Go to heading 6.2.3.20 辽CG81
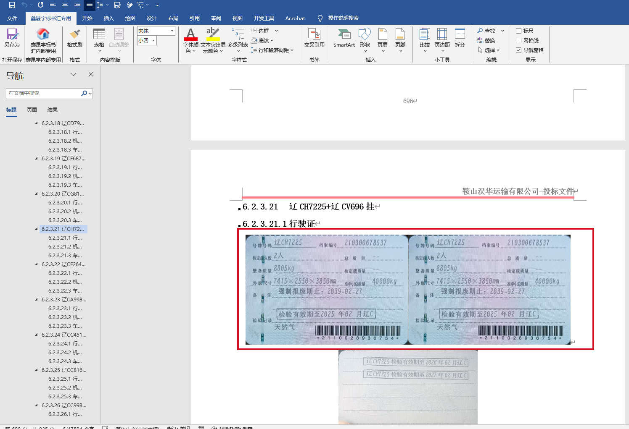This screenshot has width=629, height=429. click(x=63, y=194)
